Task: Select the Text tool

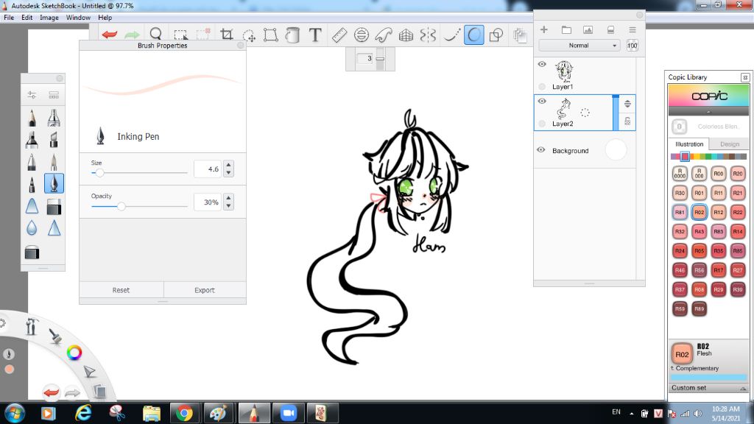Action: (x=315, y=35)
